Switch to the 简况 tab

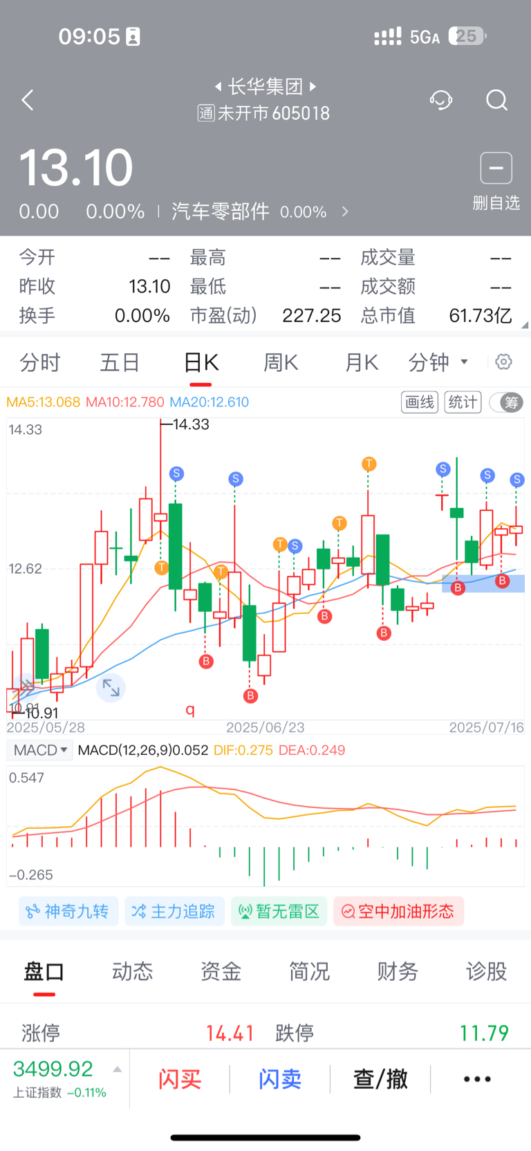(310, 972)
